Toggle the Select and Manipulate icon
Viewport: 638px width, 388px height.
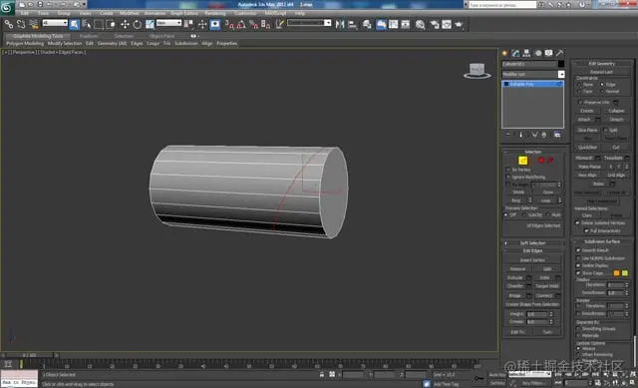[202, 25]
